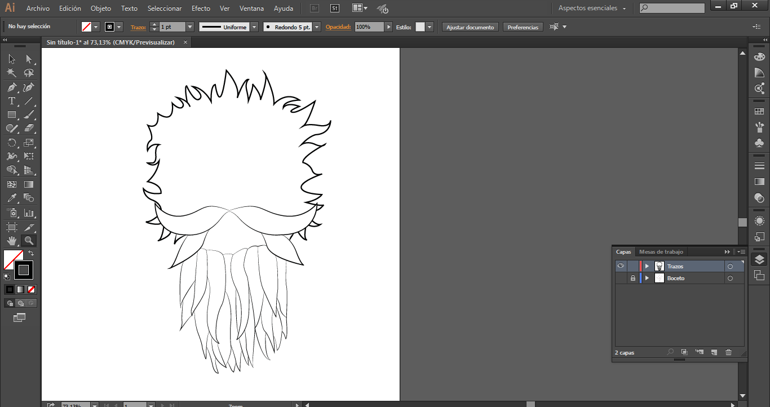Open the Efecto menu

201,8
